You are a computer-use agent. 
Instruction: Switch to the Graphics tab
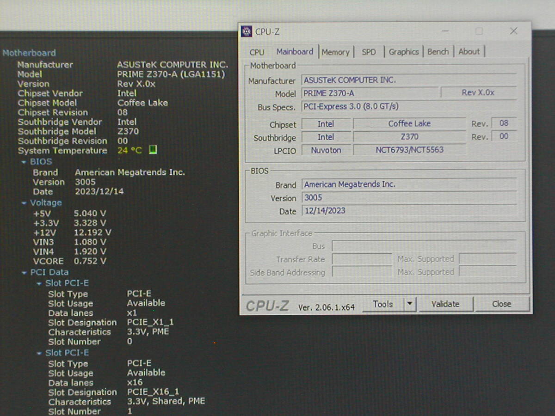pos(403,52)
